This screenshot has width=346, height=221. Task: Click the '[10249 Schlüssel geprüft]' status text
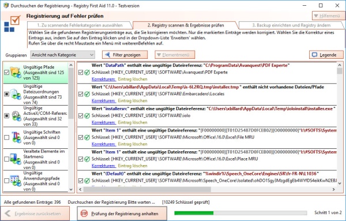[x=186, y=202]
